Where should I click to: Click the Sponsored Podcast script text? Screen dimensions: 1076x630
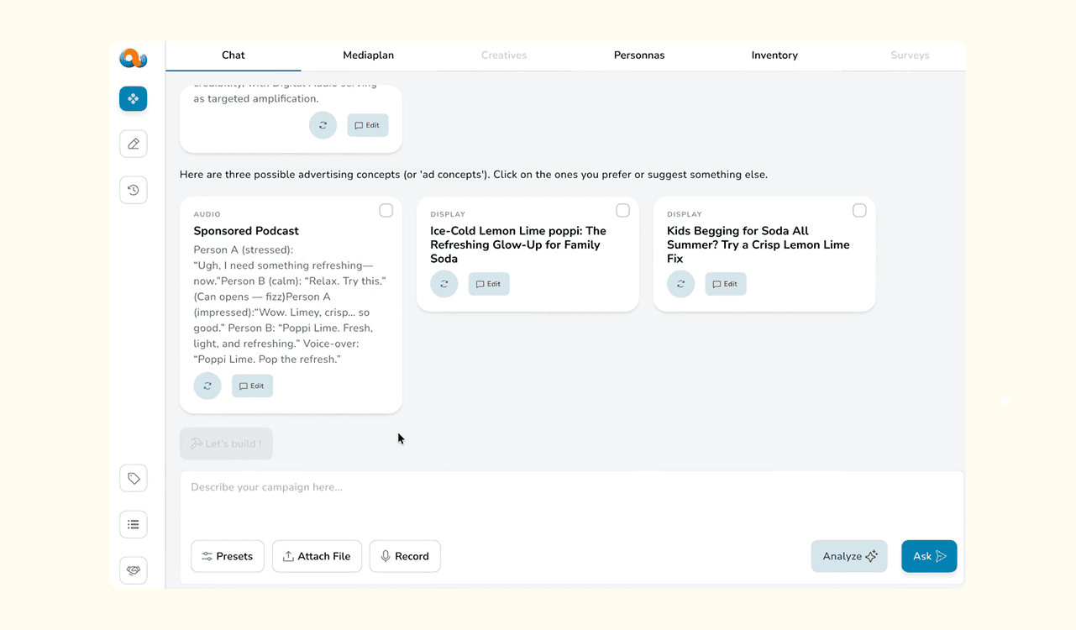290,305
